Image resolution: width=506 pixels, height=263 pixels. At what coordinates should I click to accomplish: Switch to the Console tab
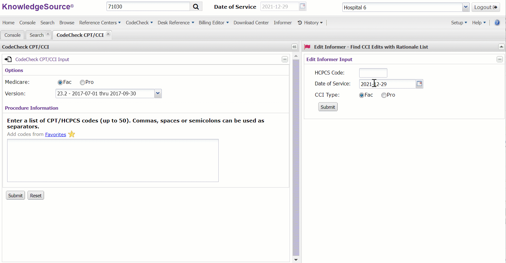click(12, 35)
